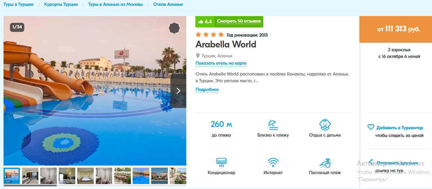Select the seventh thumbnail showing terrace

tap(122, 176)
